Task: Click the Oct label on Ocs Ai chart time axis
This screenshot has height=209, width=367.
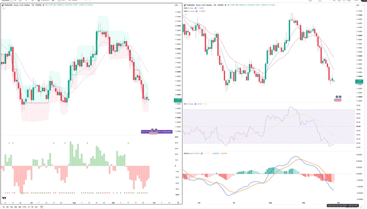Action: (154, 203)
